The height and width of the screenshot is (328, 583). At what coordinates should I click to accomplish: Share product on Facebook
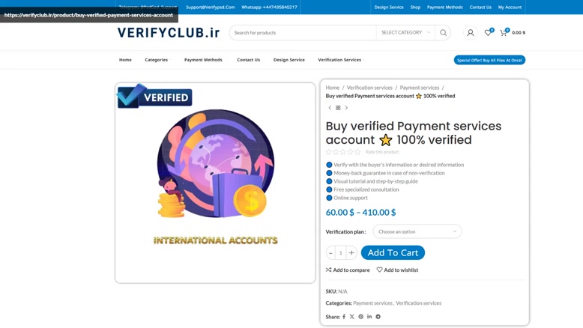tap(344, 317)
